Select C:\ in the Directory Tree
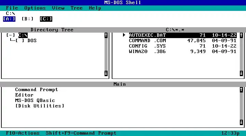Screen dimensions: 246x136 pyautogui.click(x=23, y=35)
